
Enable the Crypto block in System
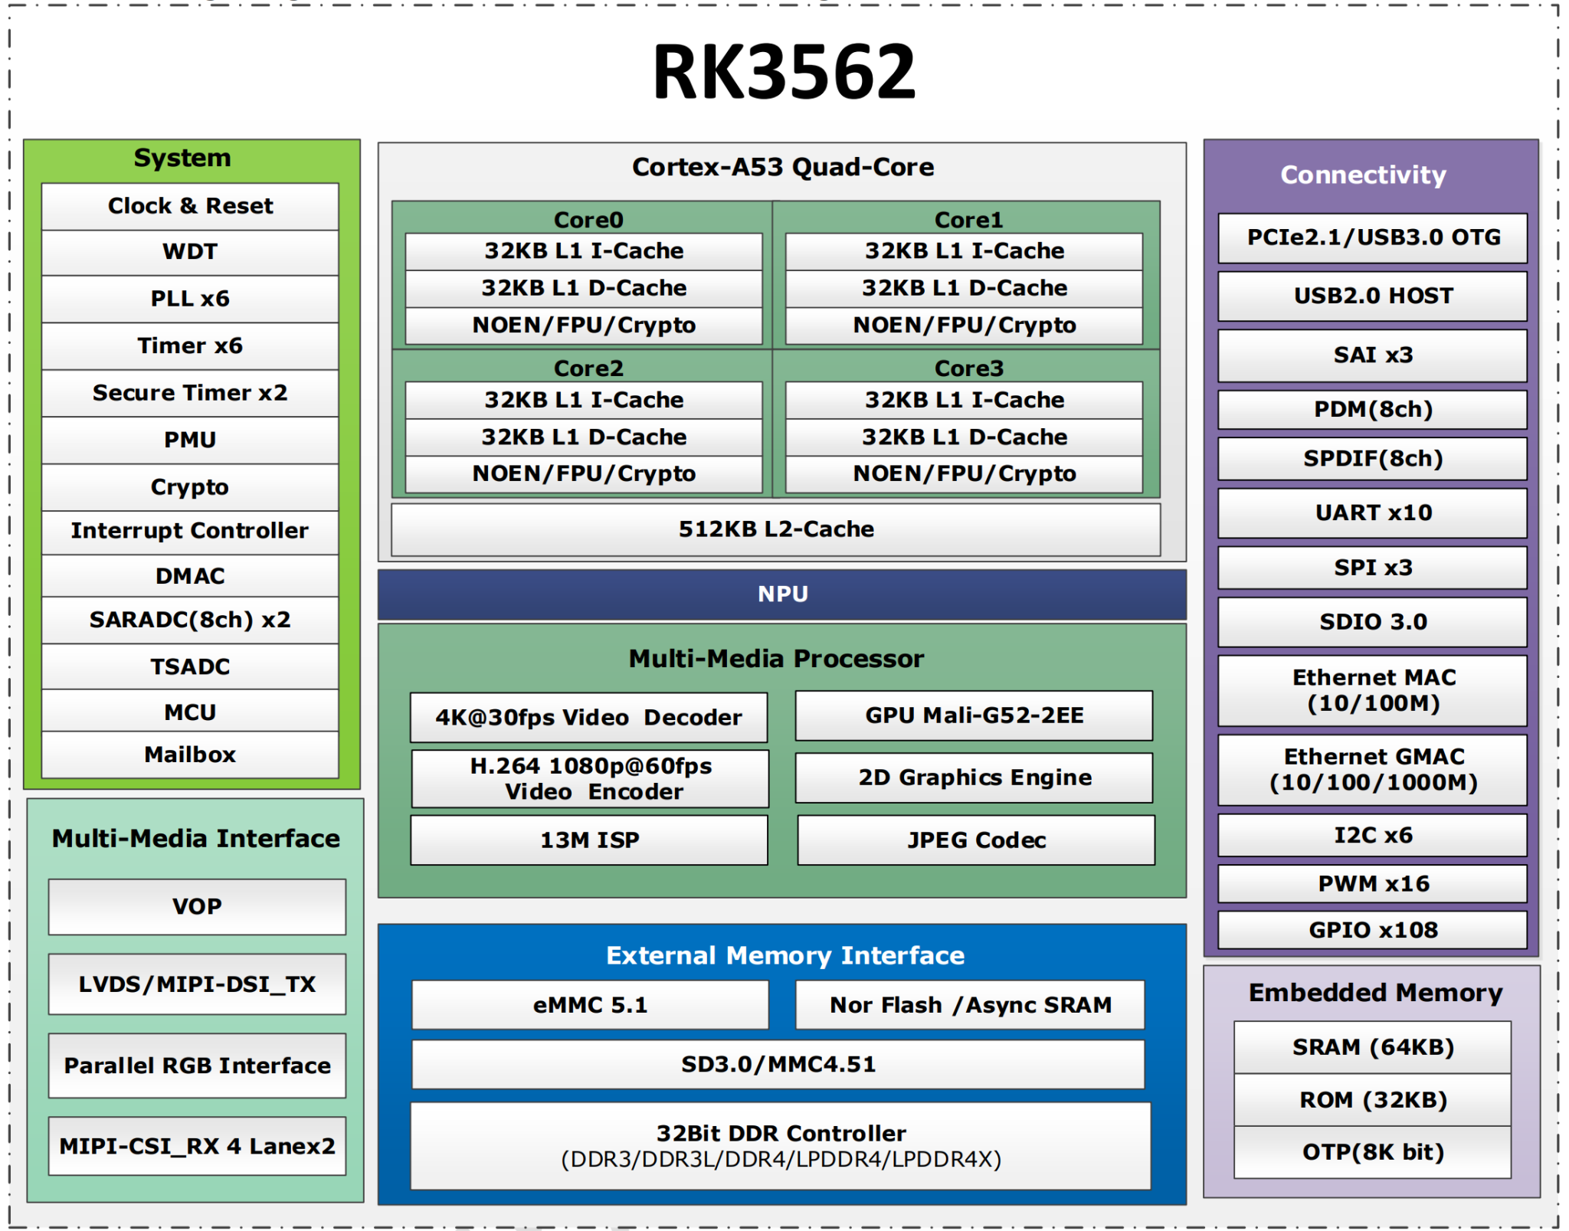click(x=189, y=486)
